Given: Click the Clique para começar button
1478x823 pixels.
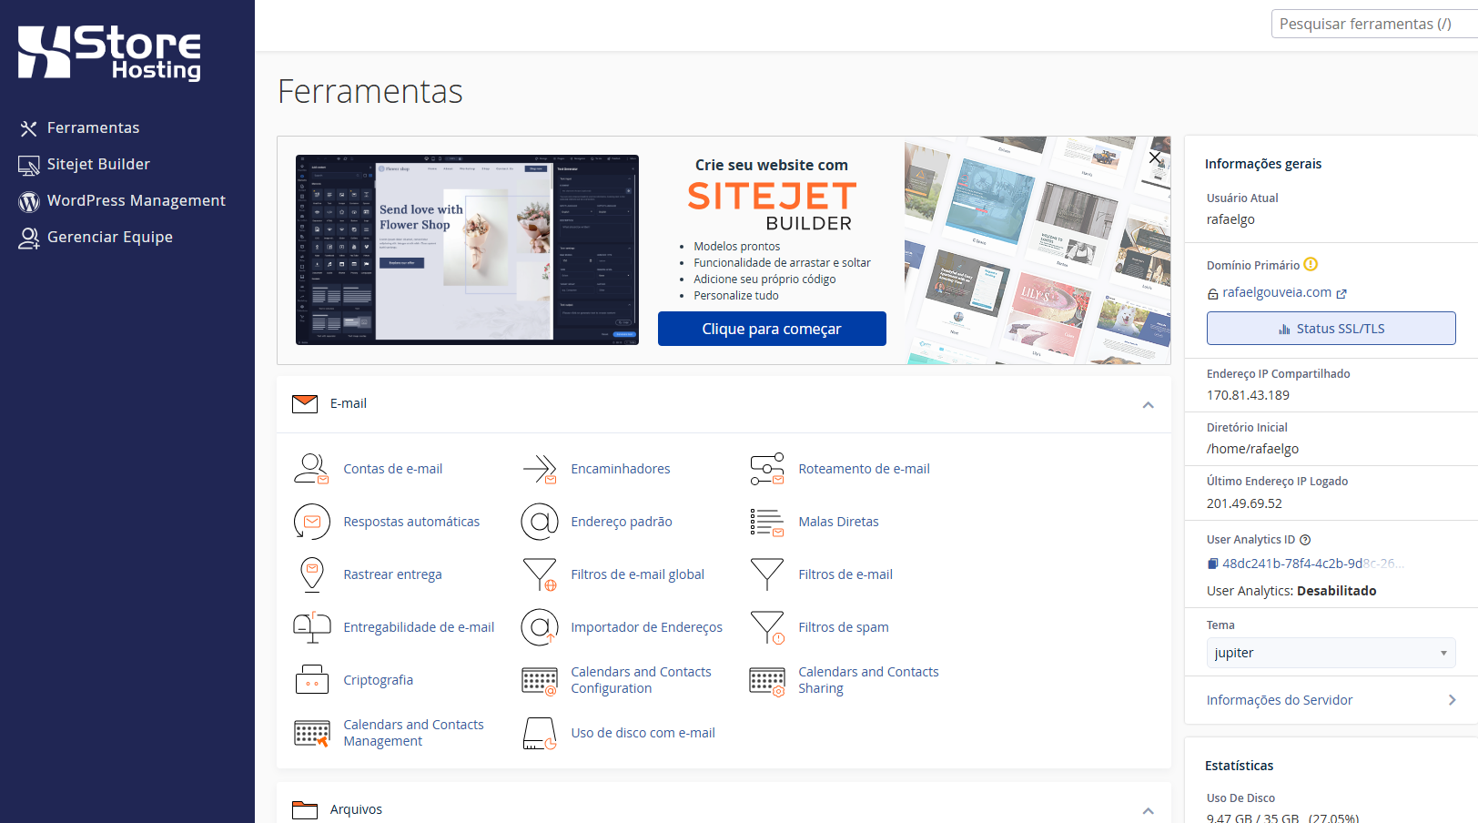Looking at the screenshot, I should coord(772,329).
